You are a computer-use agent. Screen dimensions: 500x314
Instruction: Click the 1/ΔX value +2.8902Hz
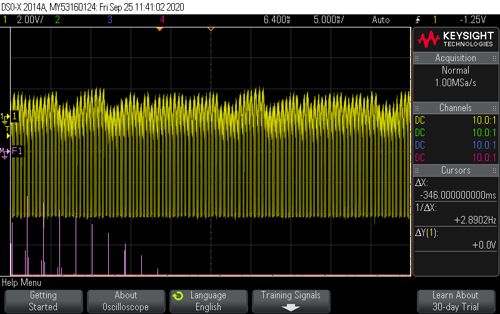(475, 220)
